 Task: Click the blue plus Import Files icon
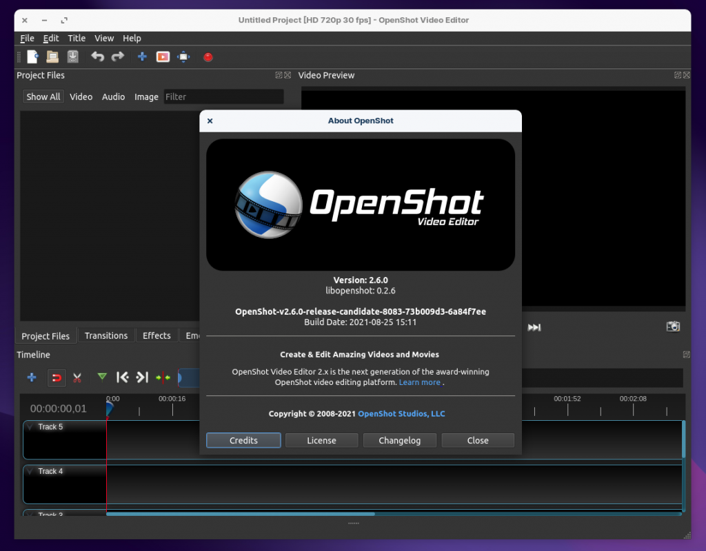pyautogui.click(x=142, y=57)
